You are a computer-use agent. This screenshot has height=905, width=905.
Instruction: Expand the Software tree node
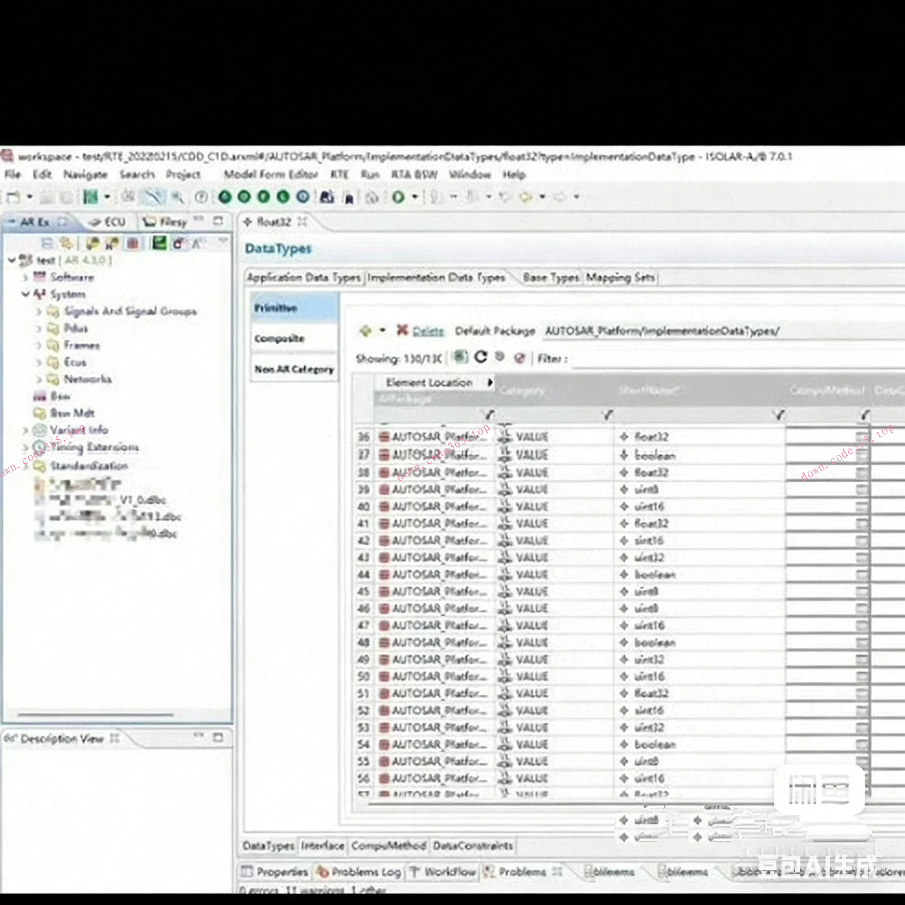tap(25, 277)
